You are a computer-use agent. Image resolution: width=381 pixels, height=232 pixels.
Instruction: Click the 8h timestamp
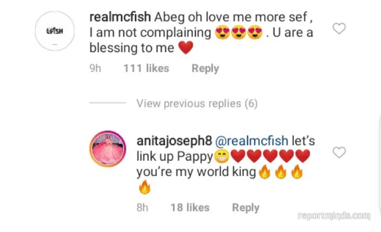click(143, 207)
